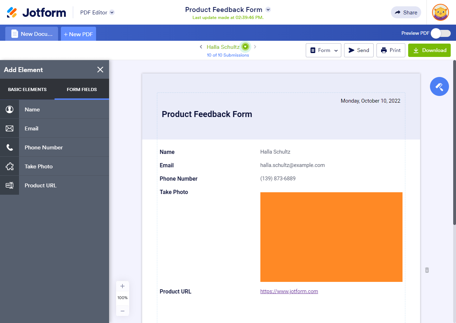The width and height of the screenshot is (456, 323).
Task: Click the zoom out minus icon
Action: click(x=122, y=311)
